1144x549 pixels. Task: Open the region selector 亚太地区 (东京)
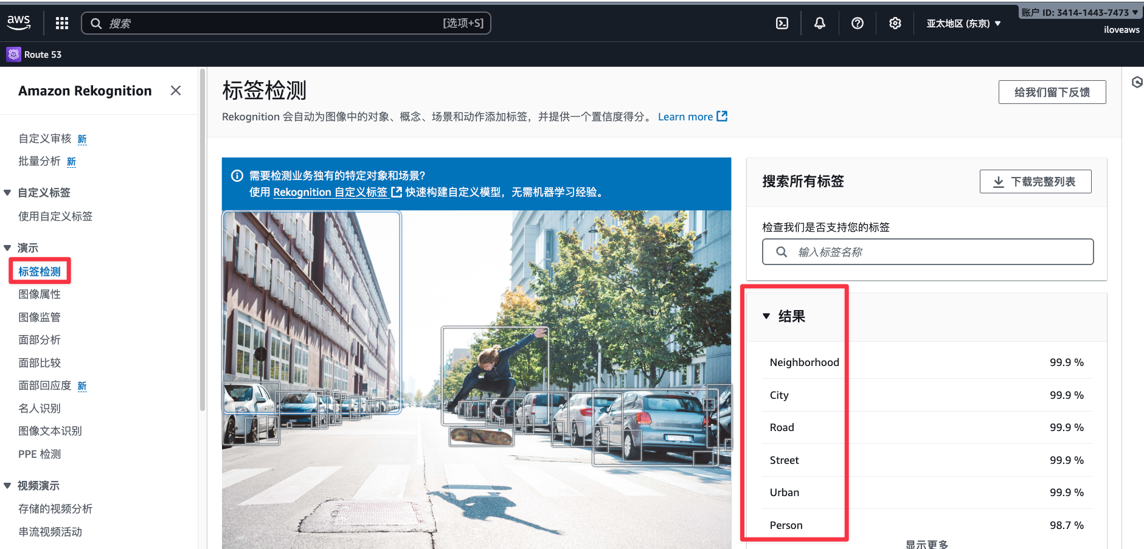click(963, 24)
